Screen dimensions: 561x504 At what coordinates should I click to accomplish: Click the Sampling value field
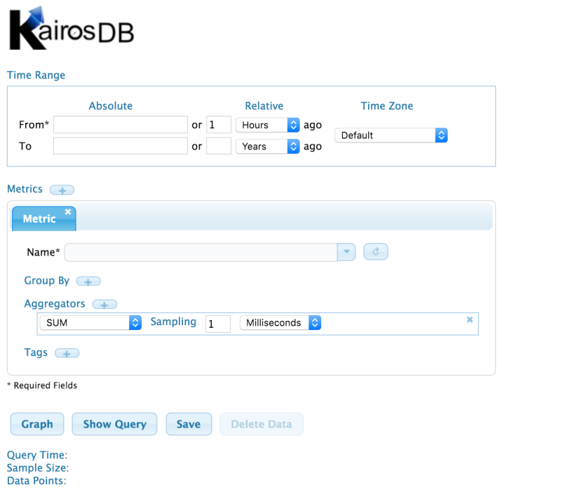point(218,324)
